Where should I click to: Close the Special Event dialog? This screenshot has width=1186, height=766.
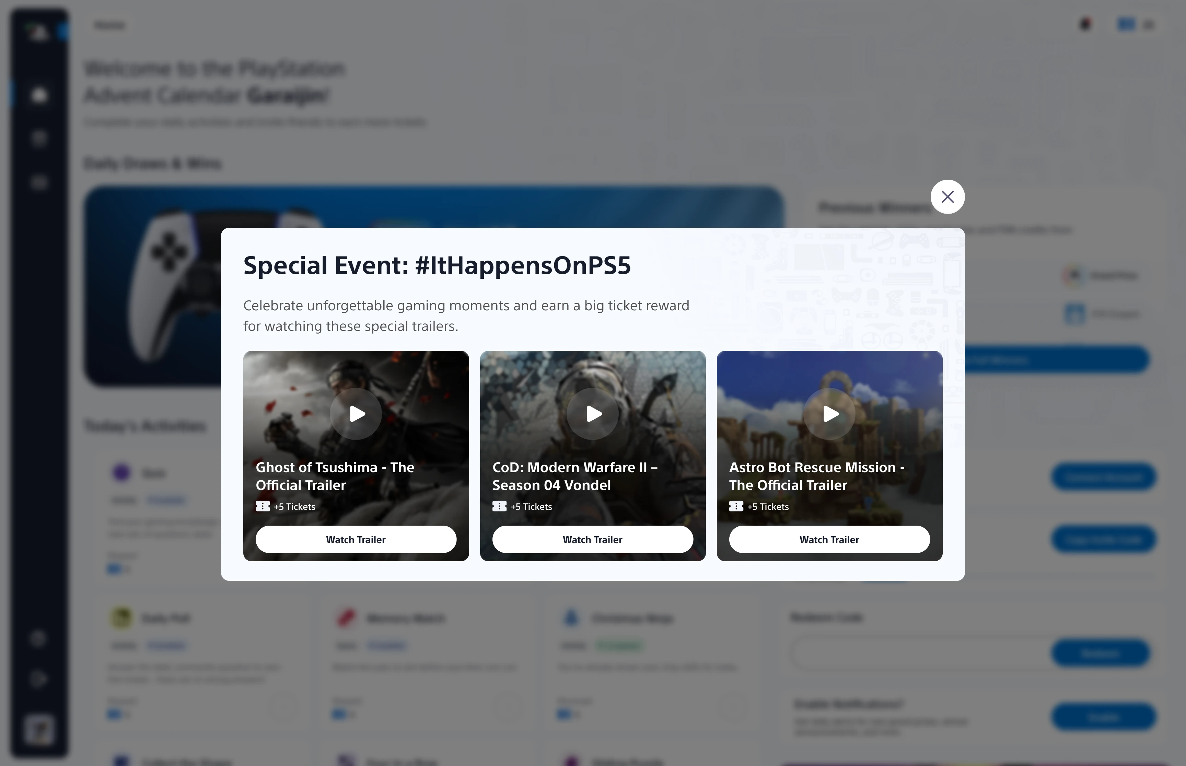[x=947, y=197]
